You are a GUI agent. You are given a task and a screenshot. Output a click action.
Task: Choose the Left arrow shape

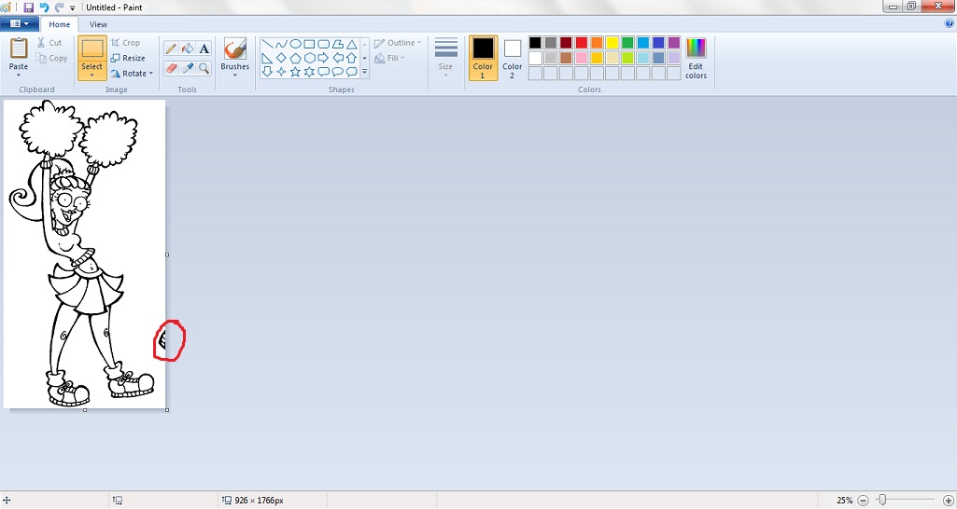(x=337, y=59)
